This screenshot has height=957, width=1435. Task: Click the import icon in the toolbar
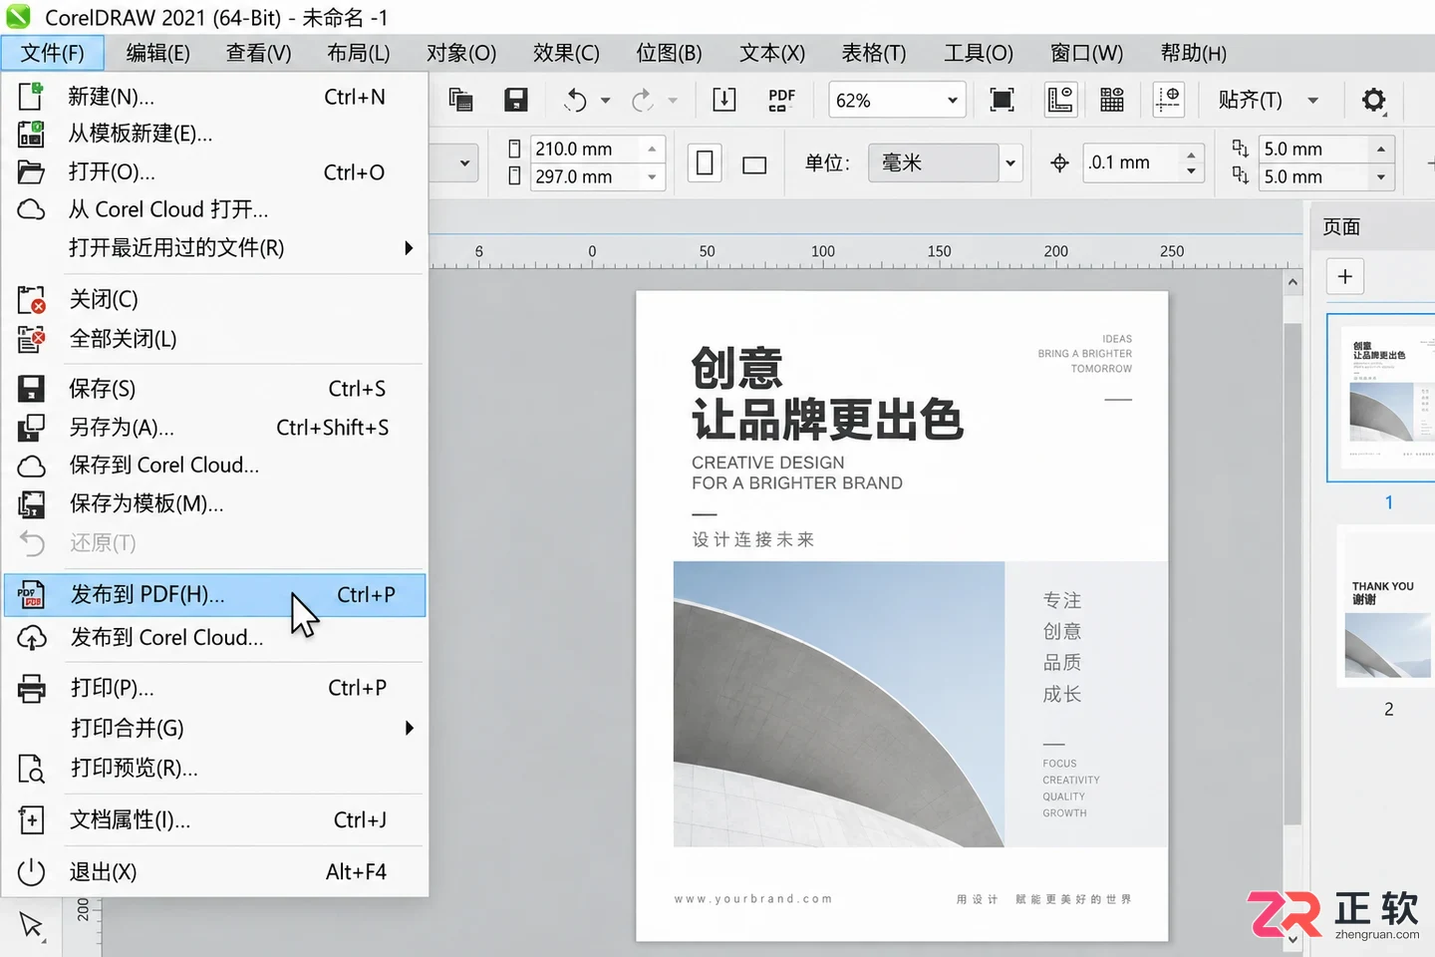pos(724,100)
